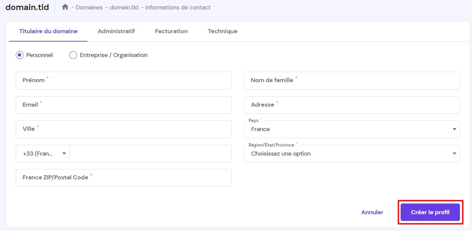Click the Adresse input field
Image resolution: width=472 pixels, height=231 pixels.
352,105
